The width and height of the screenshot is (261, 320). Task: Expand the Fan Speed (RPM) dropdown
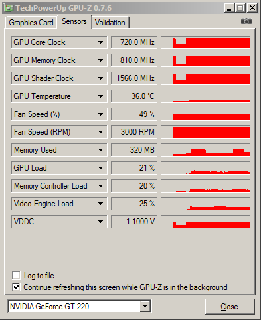(x=100, y=132)
